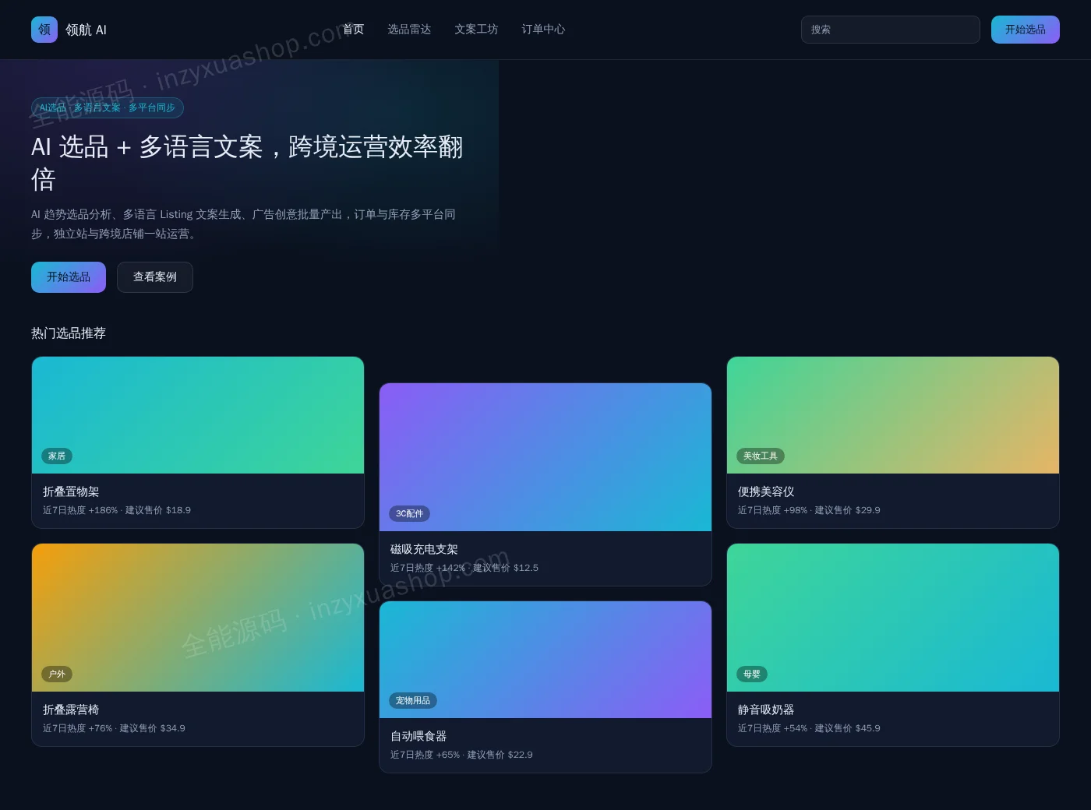Screen dimensions: 1091x810
Task: Select the 3C配件 category tag
Action: click(410, 514)
